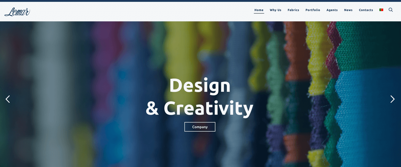Image resolution: width=401 pixels, height=167 pixels.
Task: Click the Lemar script logo
Action: pyautogui.click(x=17, y=12)
